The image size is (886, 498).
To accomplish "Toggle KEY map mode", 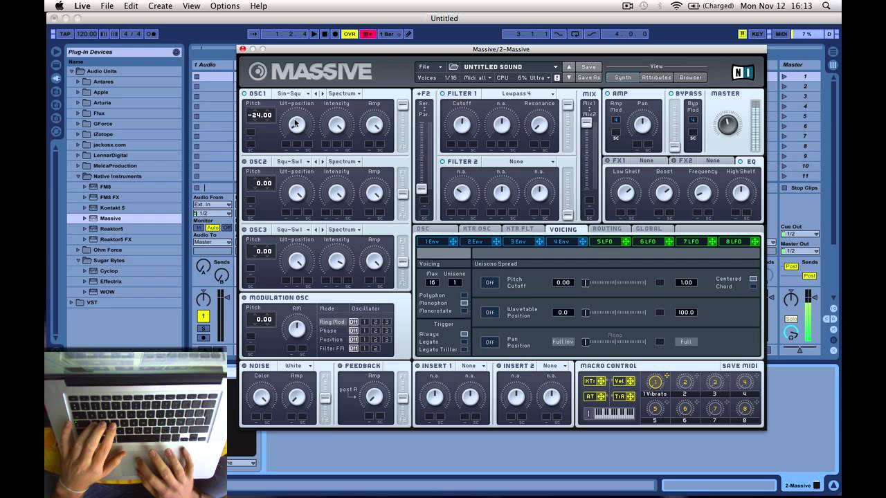I will click(x=757, y=34).
